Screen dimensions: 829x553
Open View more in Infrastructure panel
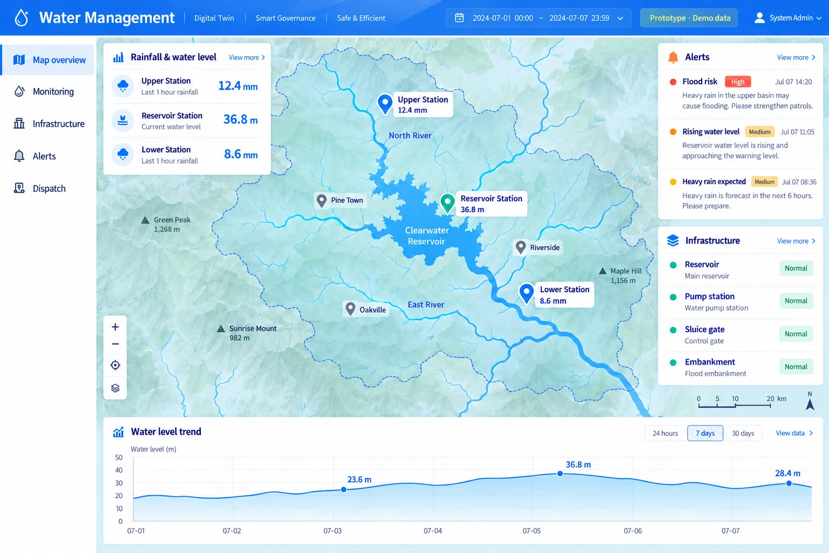(796, 241)
